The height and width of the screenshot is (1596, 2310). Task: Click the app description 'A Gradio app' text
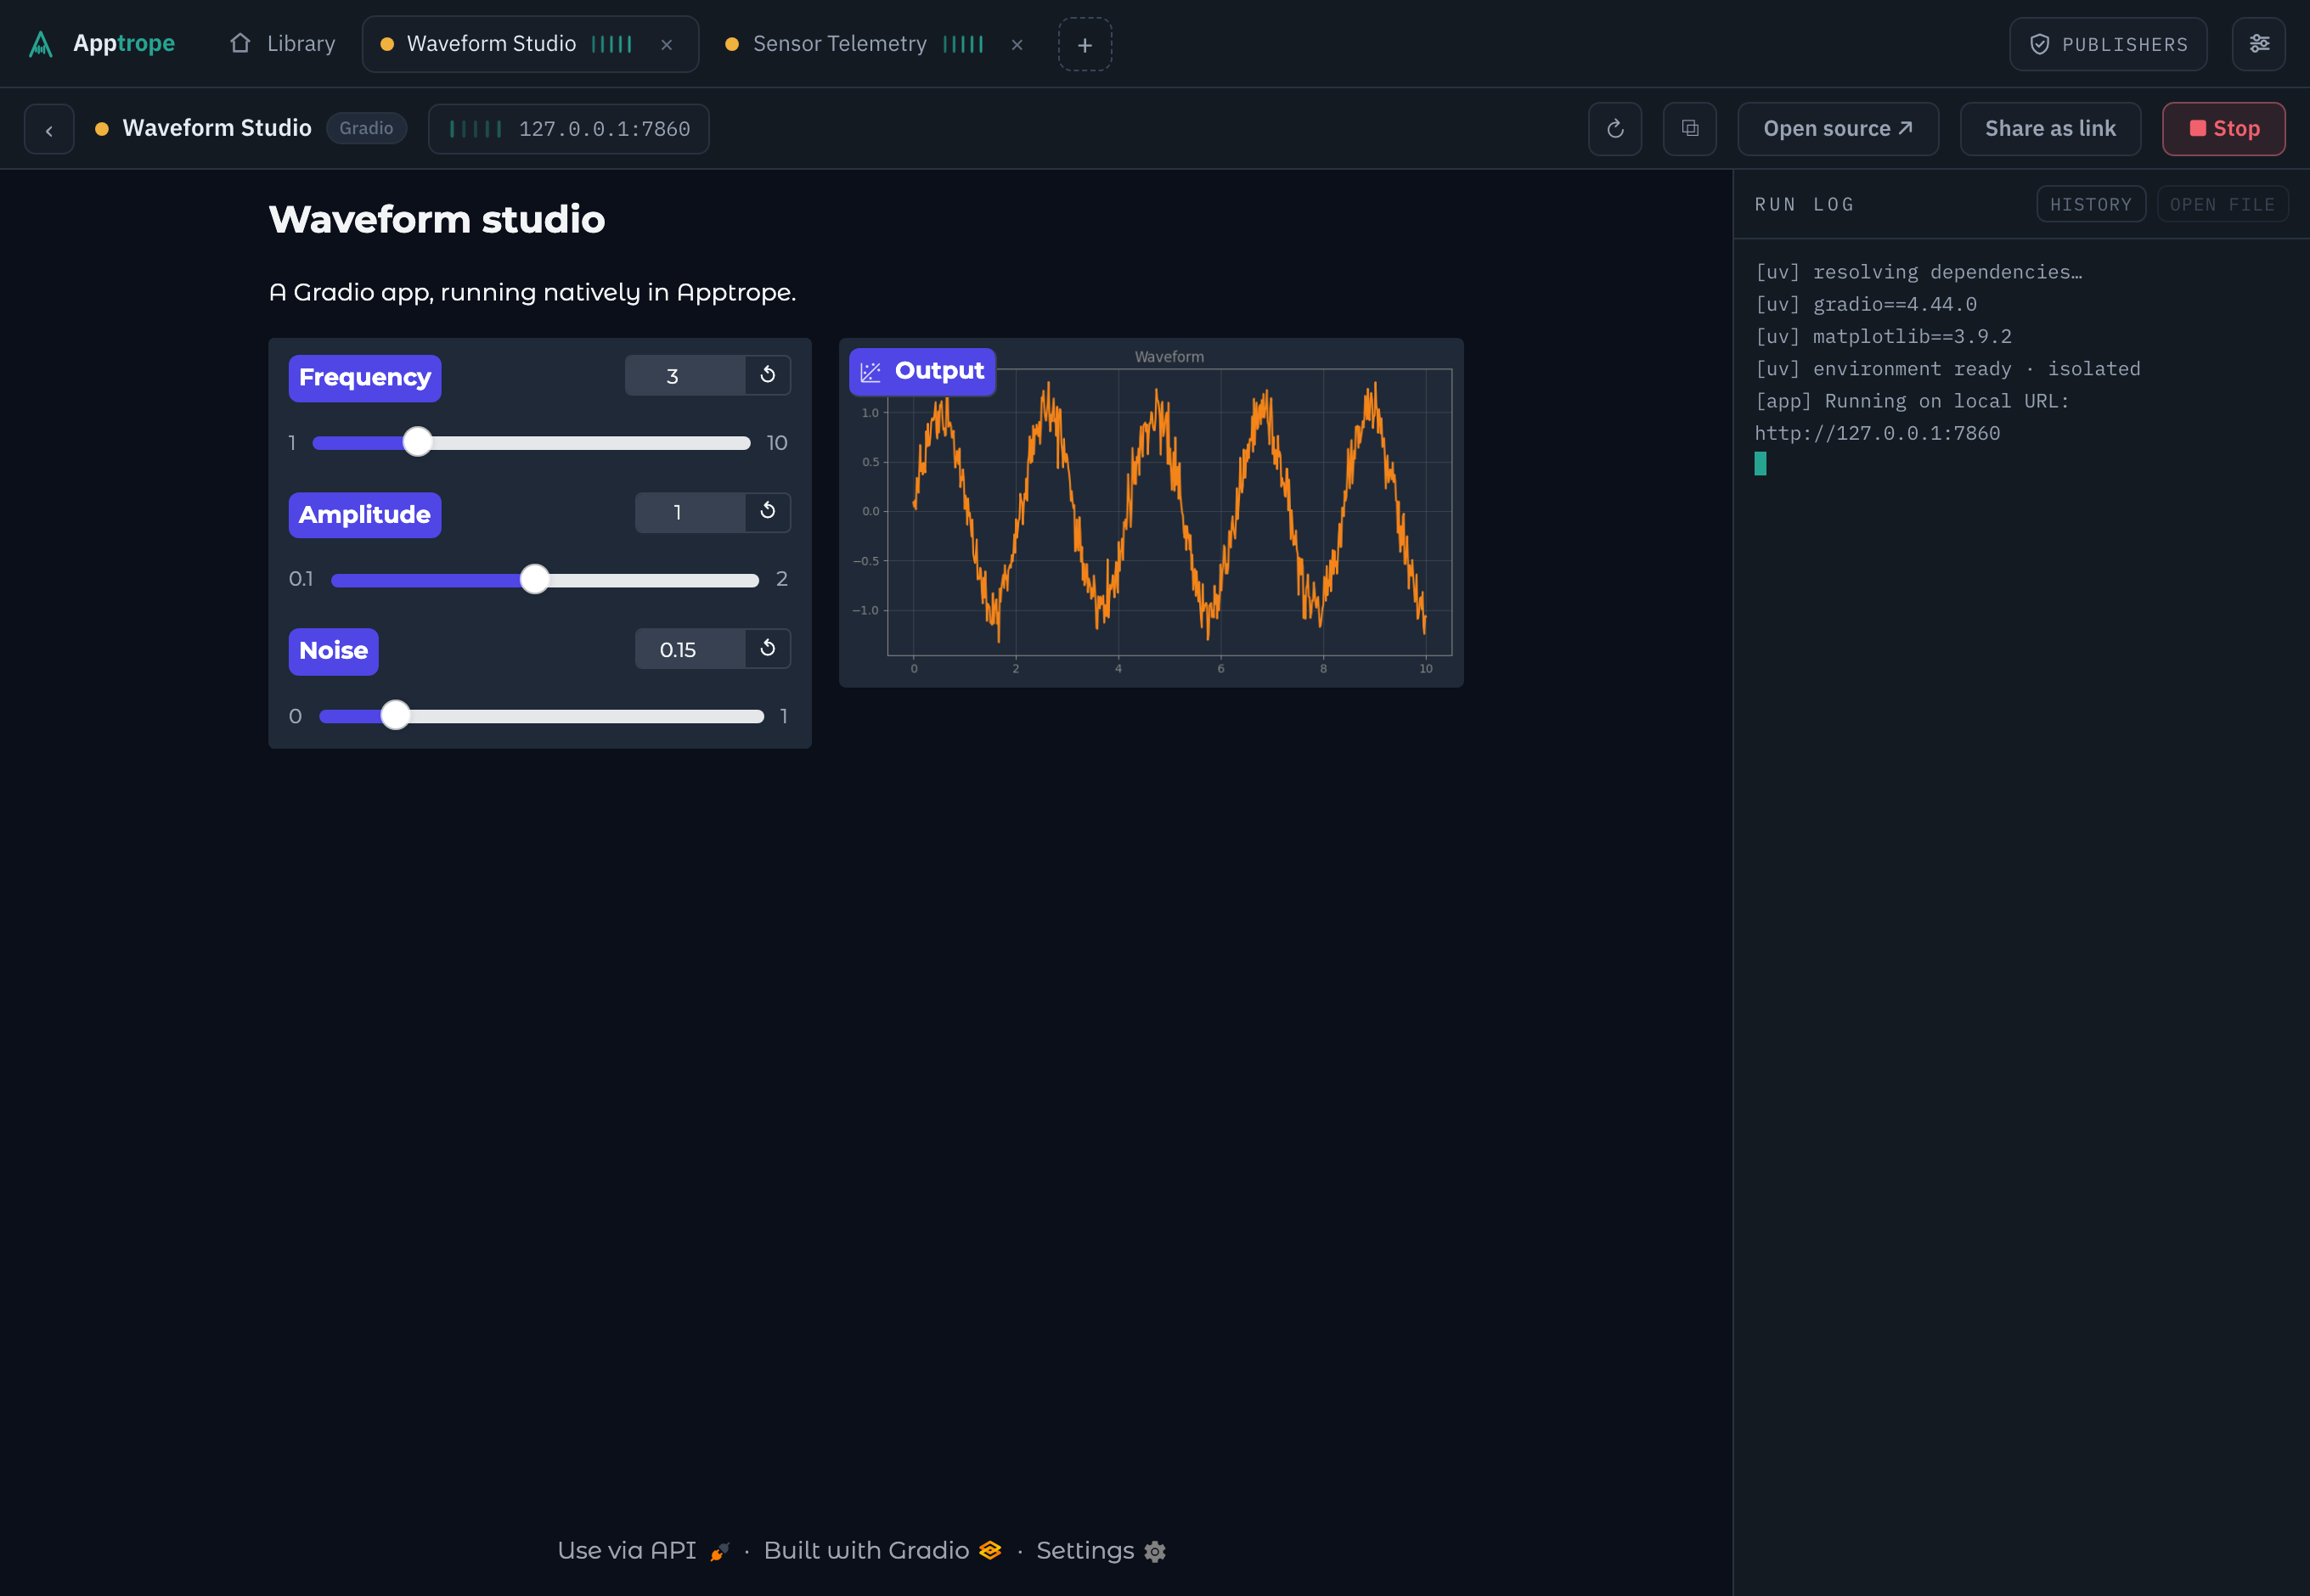532,293
